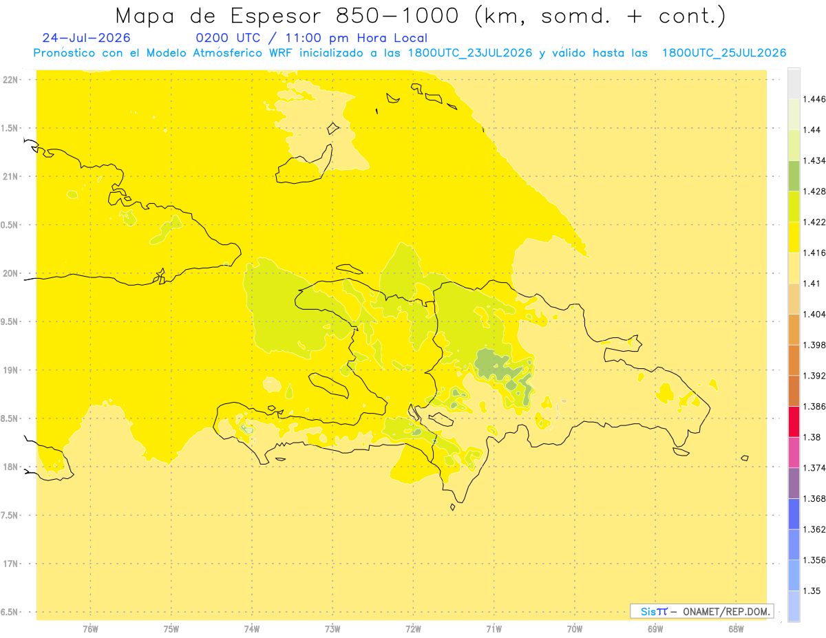Click the colorbar value 1.41
This screenshot has width=826, height=638.
tap(813, 284)
